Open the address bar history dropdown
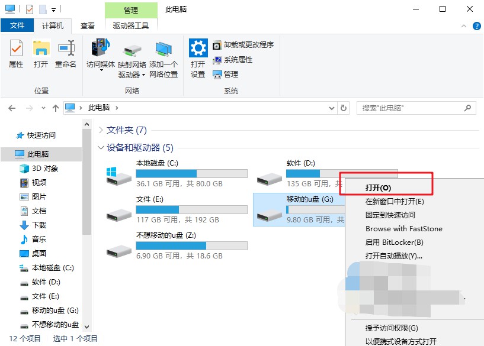This screenshot has height=346, width=484. 331,108
